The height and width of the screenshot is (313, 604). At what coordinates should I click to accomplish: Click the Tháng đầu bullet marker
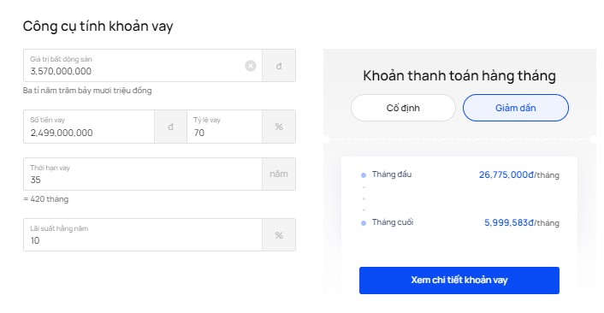(364, 175)
